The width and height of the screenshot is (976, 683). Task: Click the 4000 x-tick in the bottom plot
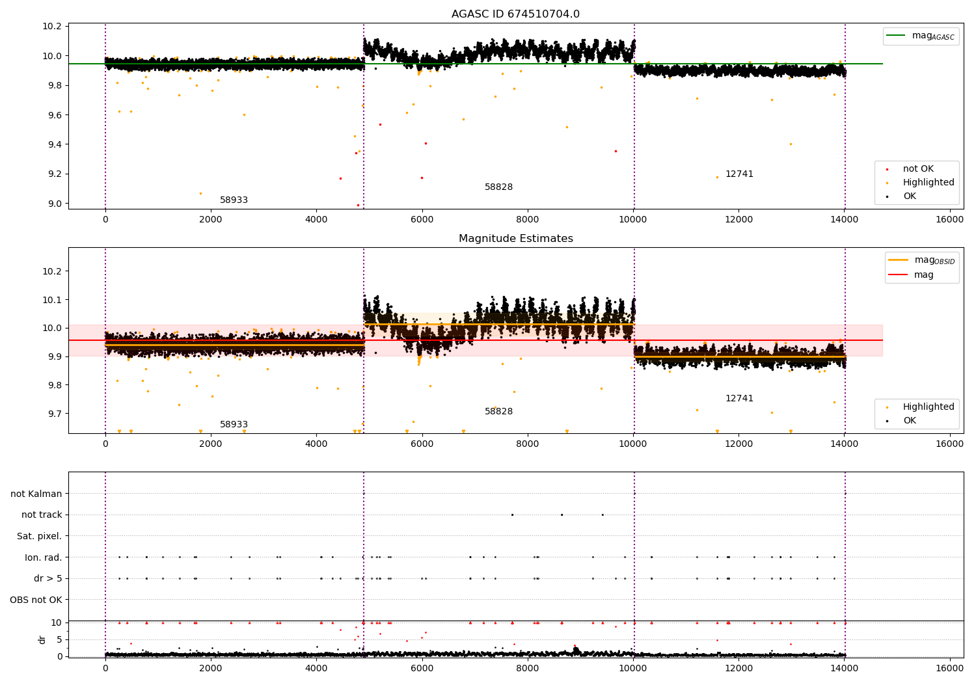[316, 668]
